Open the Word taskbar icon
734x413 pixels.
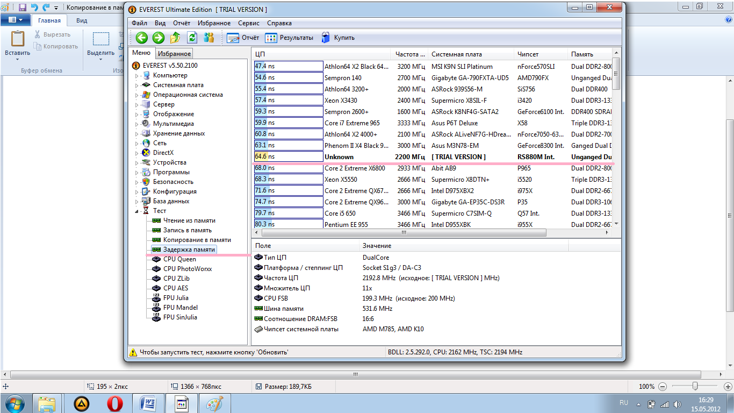click(148, 403)
